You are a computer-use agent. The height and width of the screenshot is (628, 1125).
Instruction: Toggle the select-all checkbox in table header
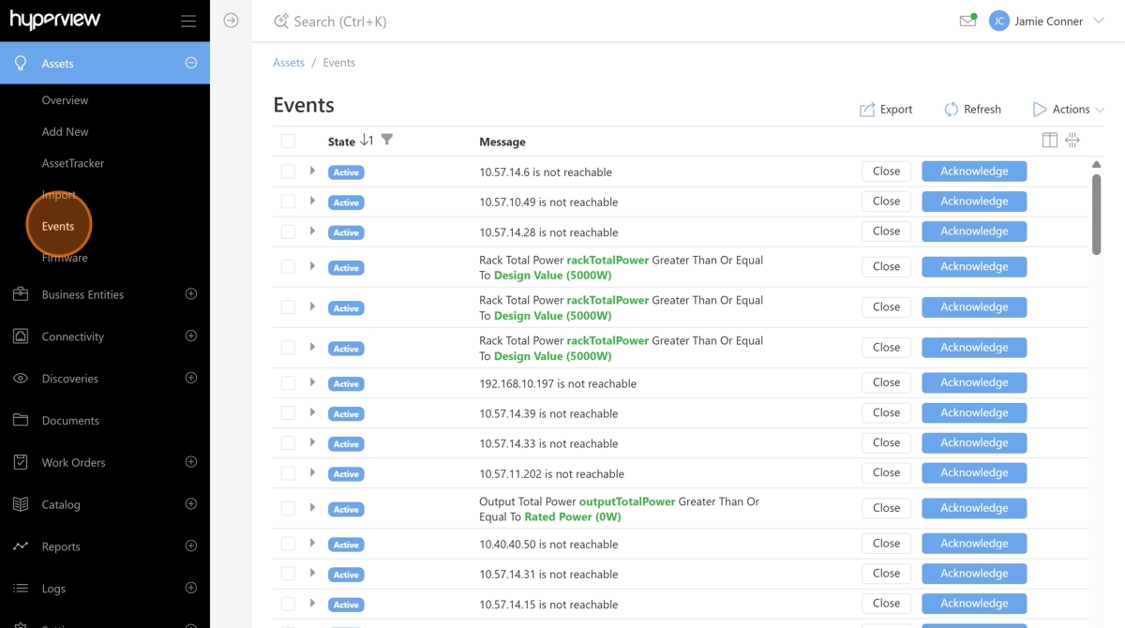(288, 142)
